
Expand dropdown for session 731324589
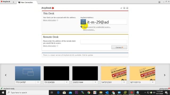67,82
